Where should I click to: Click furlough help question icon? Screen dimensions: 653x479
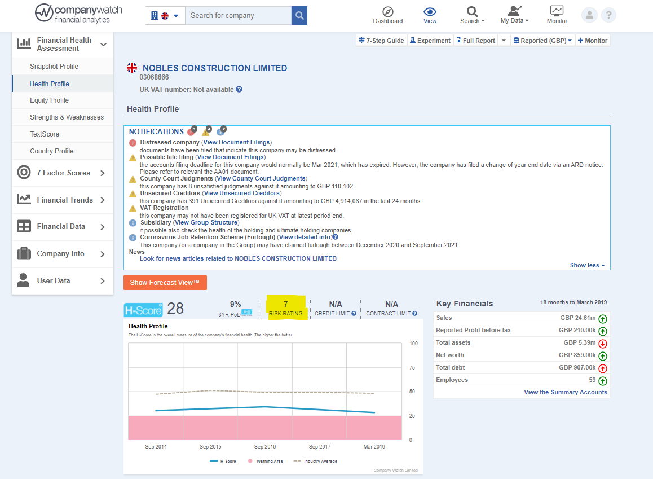[336, 236]
